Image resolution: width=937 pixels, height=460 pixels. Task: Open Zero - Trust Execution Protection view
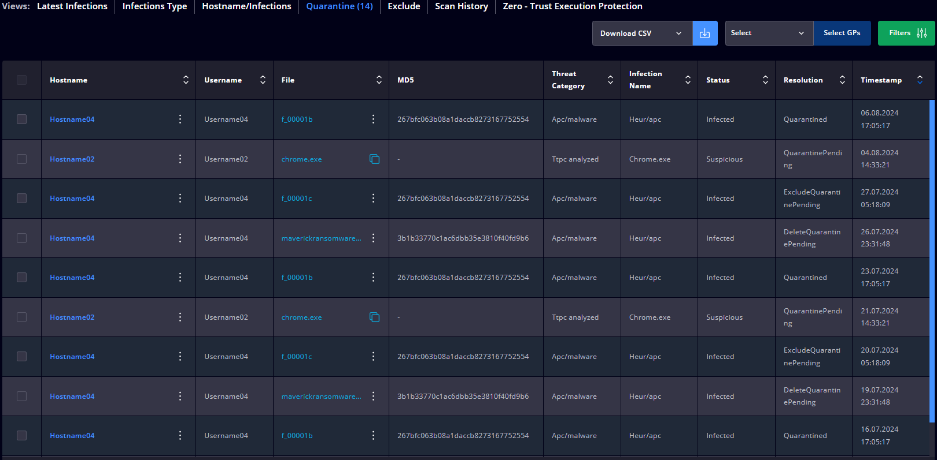tap(573, 6)
